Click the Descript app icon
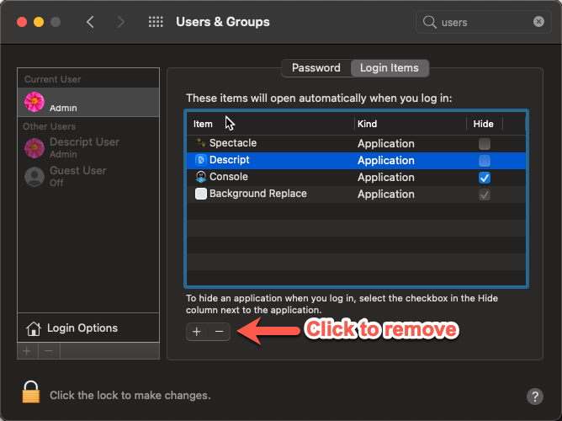562x421 pixels. 201,160
